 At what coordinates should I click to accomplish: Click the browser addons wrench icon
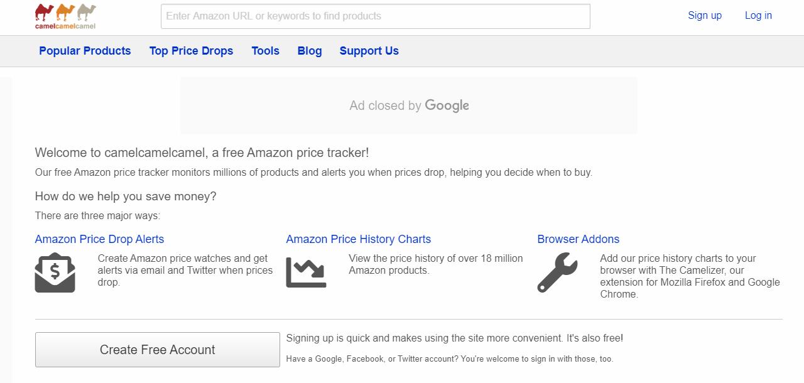click(557, 272)
